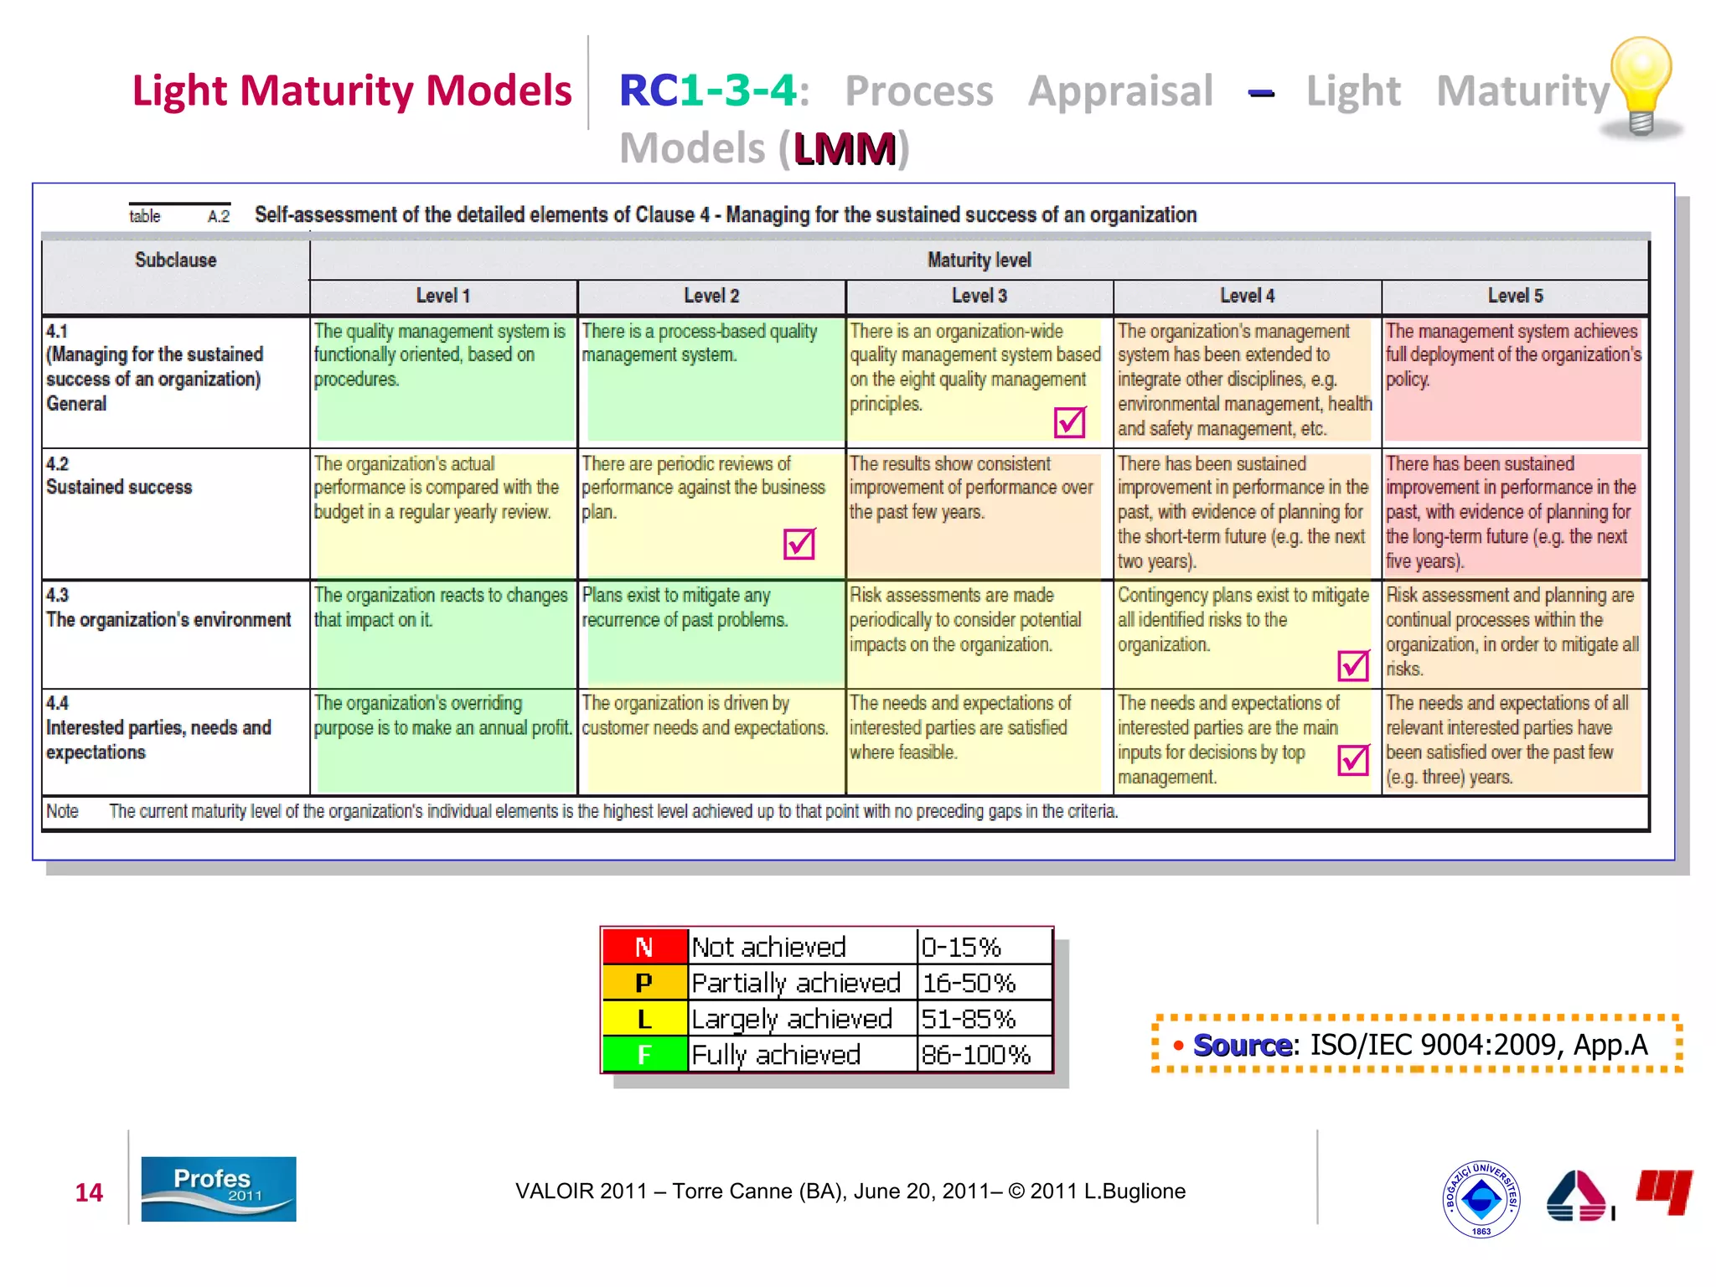Click 'satisfied where feasible' cell
This screenshot has height=1287, width=1716.
pos(979,742)
